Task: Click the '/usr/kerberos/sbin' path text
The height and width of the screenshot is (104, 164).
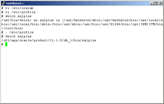Action: point(81,20)
